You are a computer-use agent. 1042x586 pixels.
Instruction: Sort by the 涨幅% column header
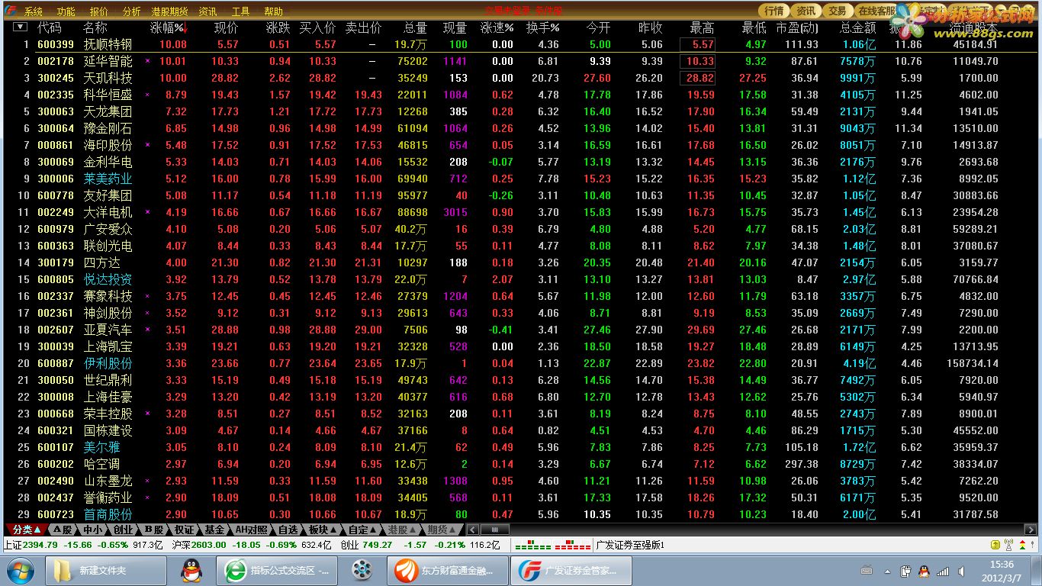pos(168,27)
